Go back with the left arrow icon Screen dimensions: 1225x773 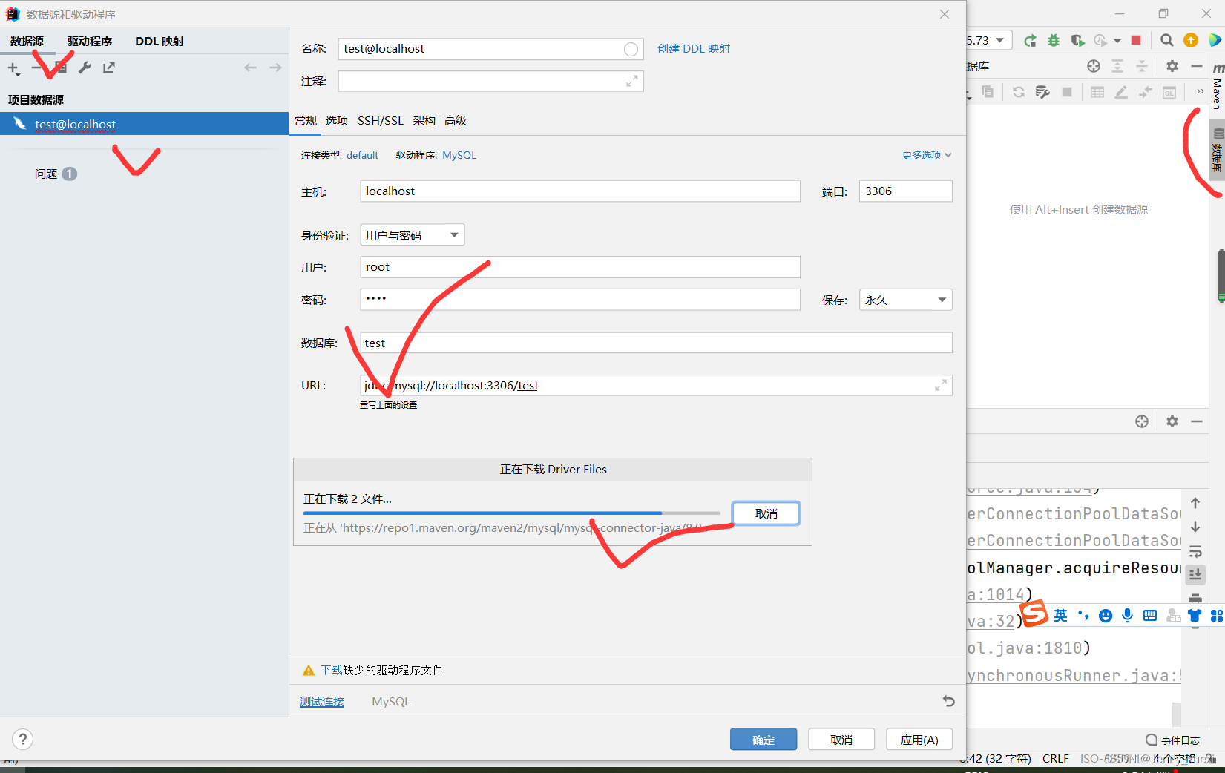[250, 68]
